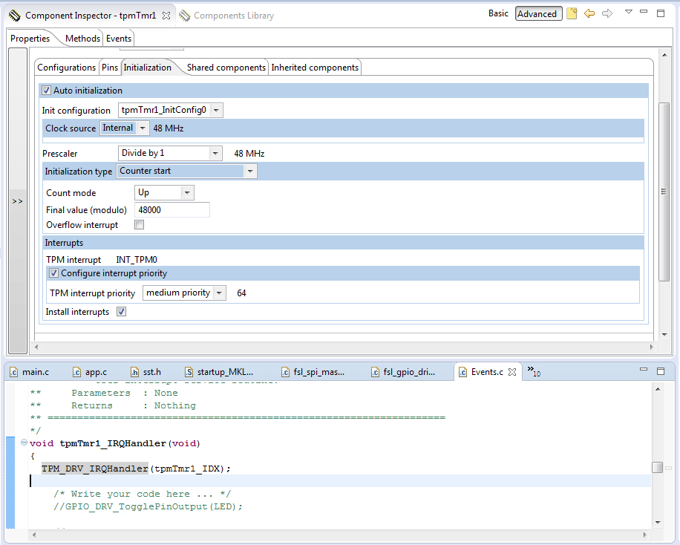Expand the side panel with >> button
This screenshot has width=680, height=545.
pos(17,201)
